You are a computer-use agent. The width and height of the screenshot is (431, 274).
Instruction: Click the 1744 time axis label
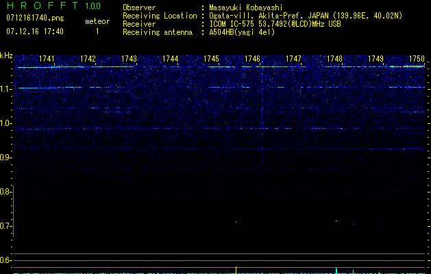coord(170,59)
